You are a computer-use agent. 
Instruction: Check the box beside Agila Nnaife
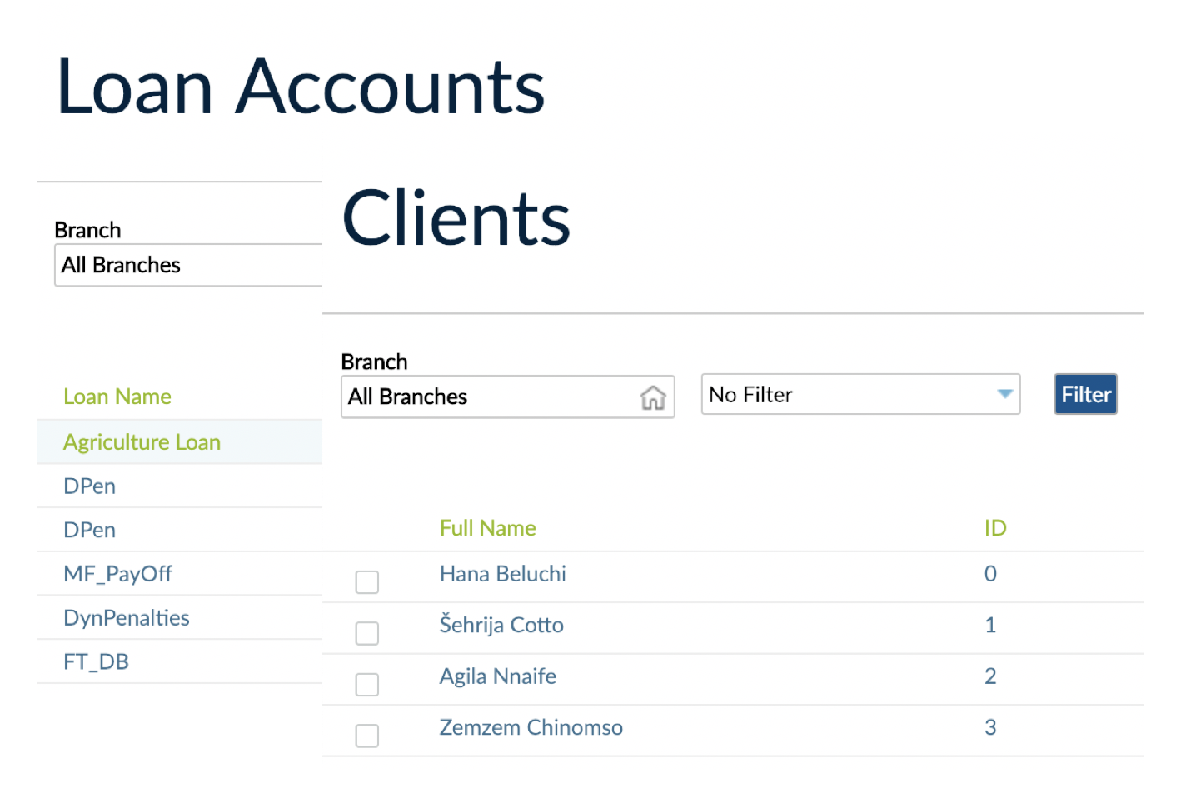366,685
